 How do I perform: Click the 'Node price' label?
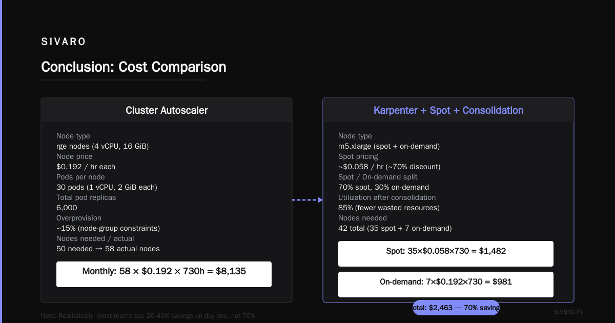click(x=74, y=156)
